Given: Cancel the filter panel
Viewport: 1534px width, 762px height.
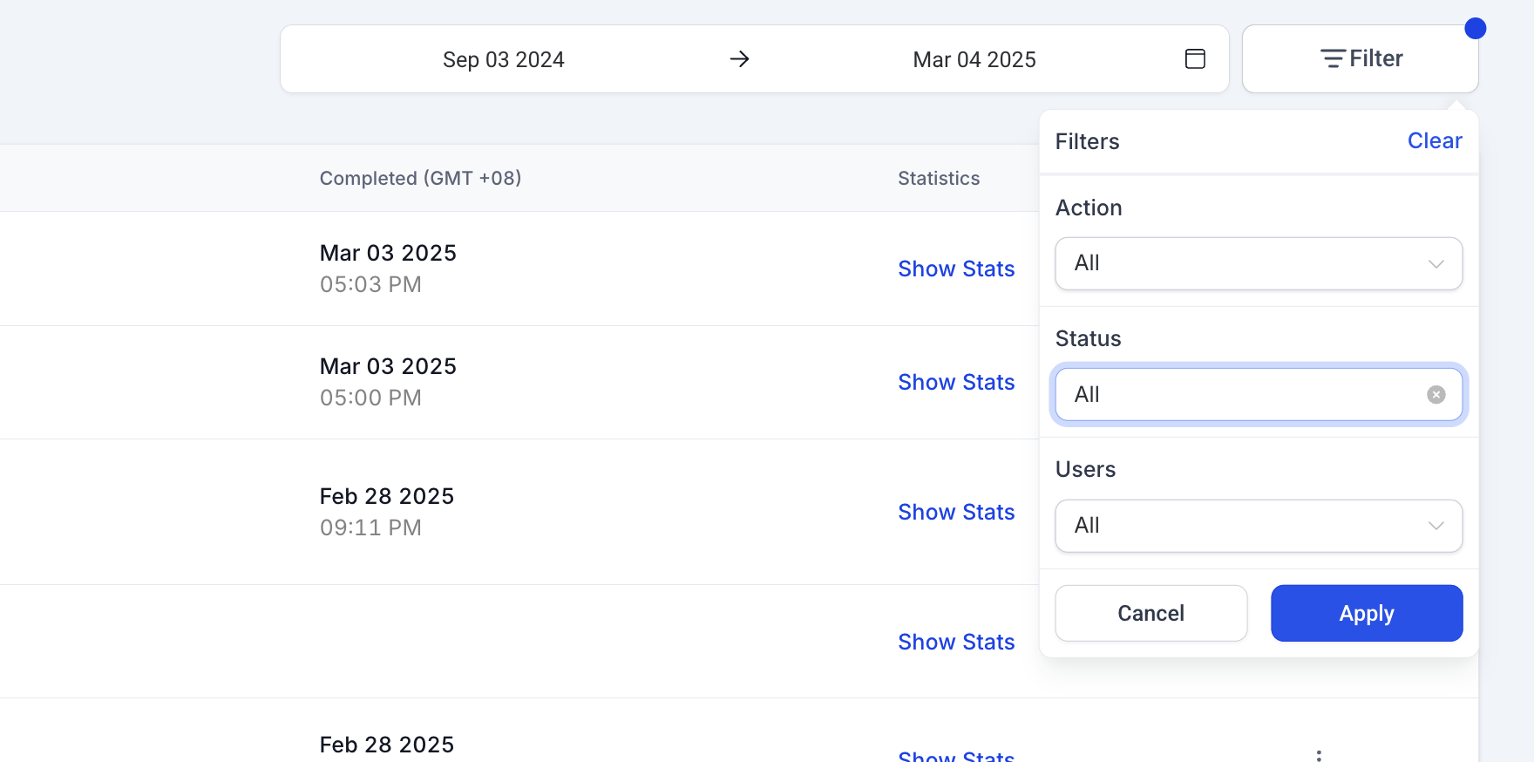Looking at the screenshot, I should point(1150,614).
